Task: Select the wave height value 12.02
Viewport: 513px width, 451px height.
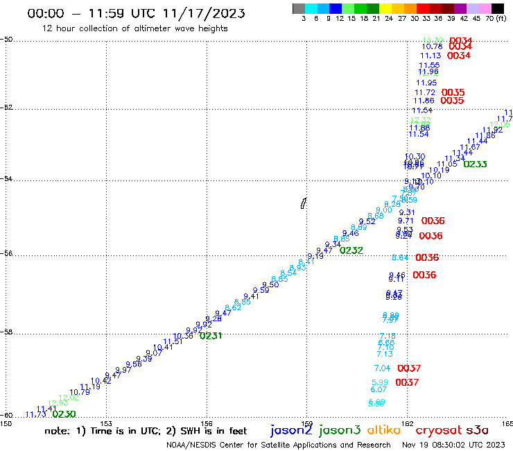Action: click(69, 398)
